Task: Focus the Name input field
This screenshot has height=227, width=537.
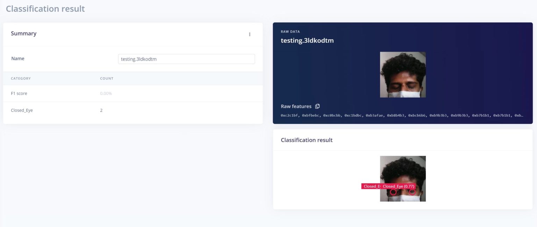Action: pyautogui.click(x=186, y=59)
